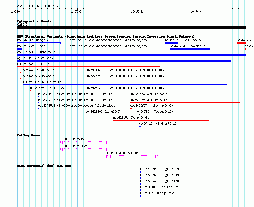Viewport: 254px width, 207px height.
Task: Click the nsv1023205 (Coe2014) short blue bar
Action: 19,49
